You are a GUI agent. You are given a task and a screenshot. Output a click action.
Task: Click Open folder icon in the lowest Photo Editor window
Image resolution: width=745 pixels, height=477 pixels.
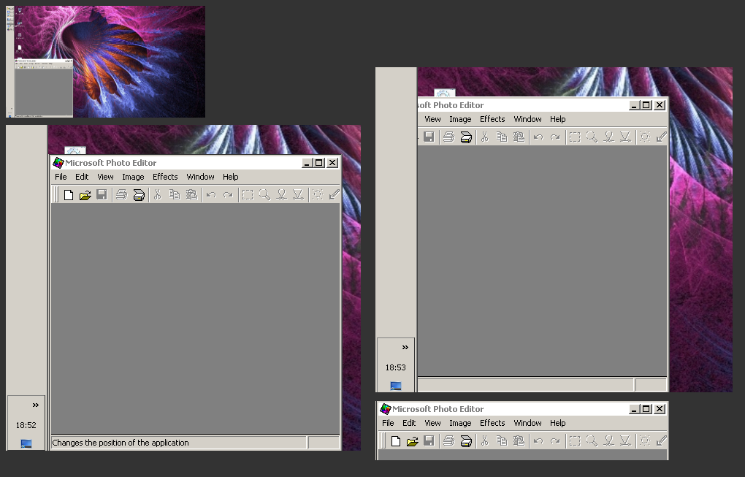(x=413, y=441)
